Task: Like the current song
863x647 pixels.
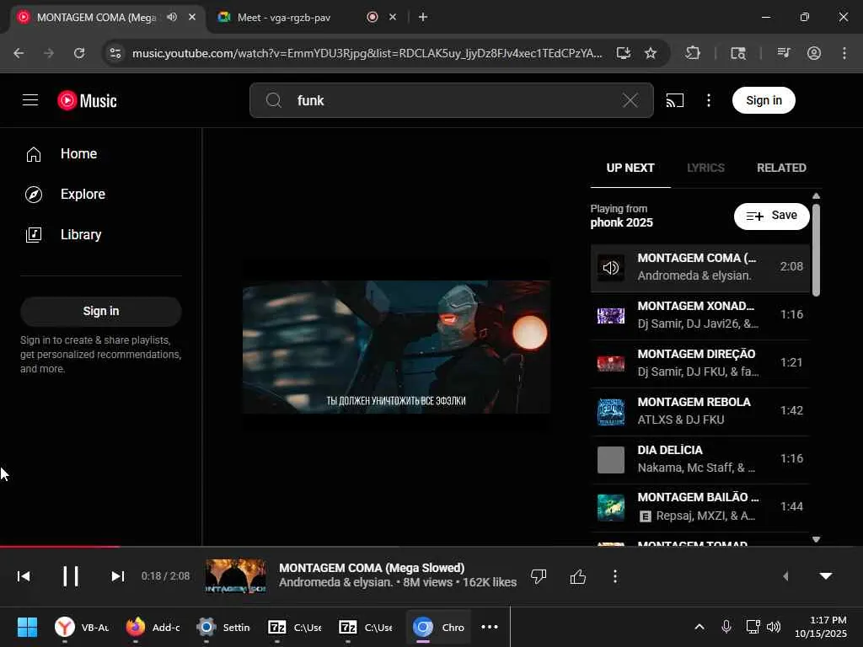Action: point(578,576)
